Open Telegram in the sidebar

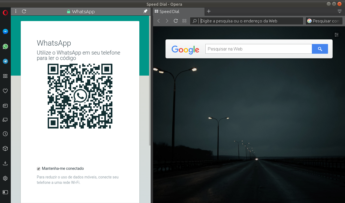[5, 61]
